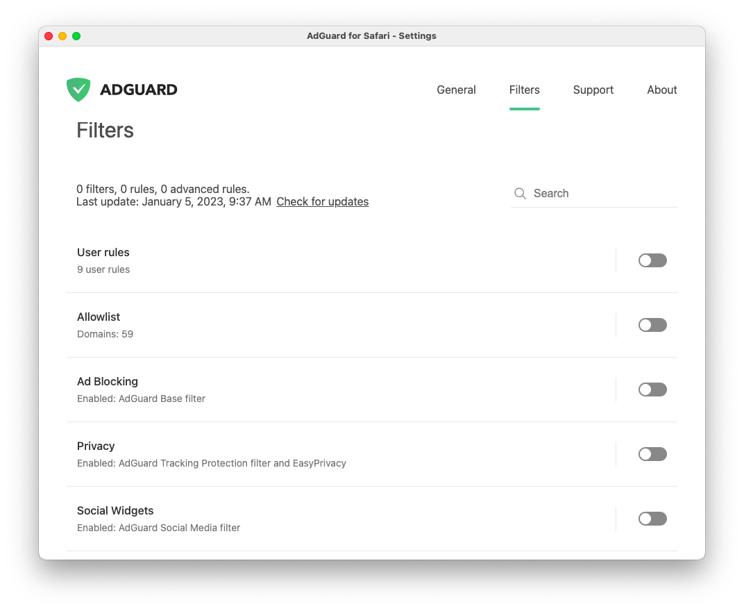Switch on Social Widgets filters
Screen dimensions: 744x611
click(x=652, y=519)
